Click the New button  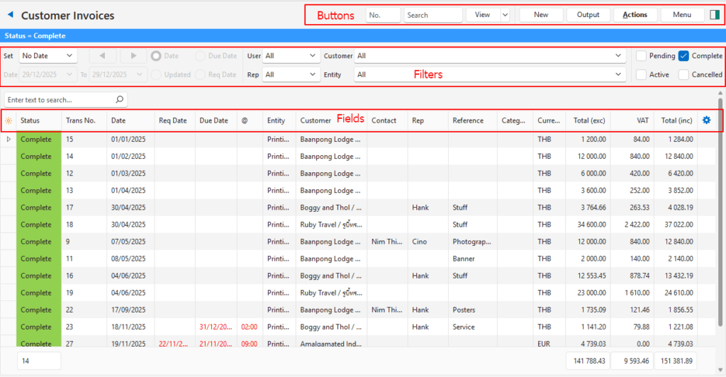541,15
